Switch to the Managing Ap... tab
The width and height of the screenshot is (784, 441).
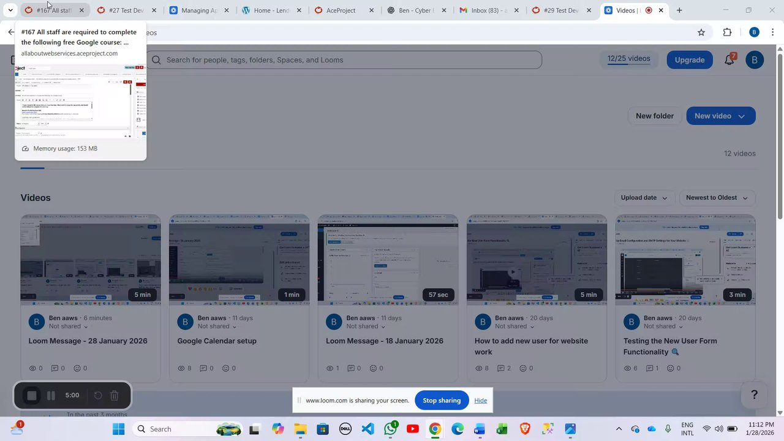tap(200, 10)
